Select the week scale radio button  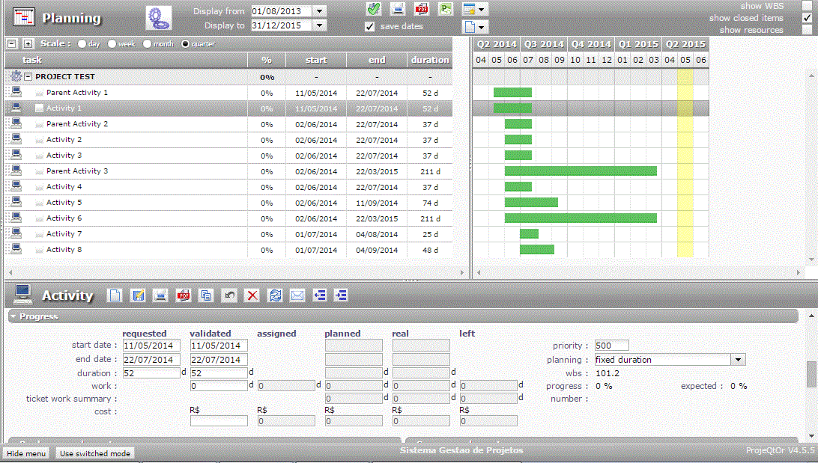112,44
